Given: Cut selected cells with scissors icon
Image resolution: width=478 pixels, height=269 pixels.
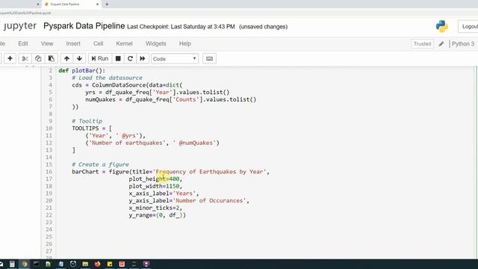Looking at the screenshot, I should (x=25, y=58).
